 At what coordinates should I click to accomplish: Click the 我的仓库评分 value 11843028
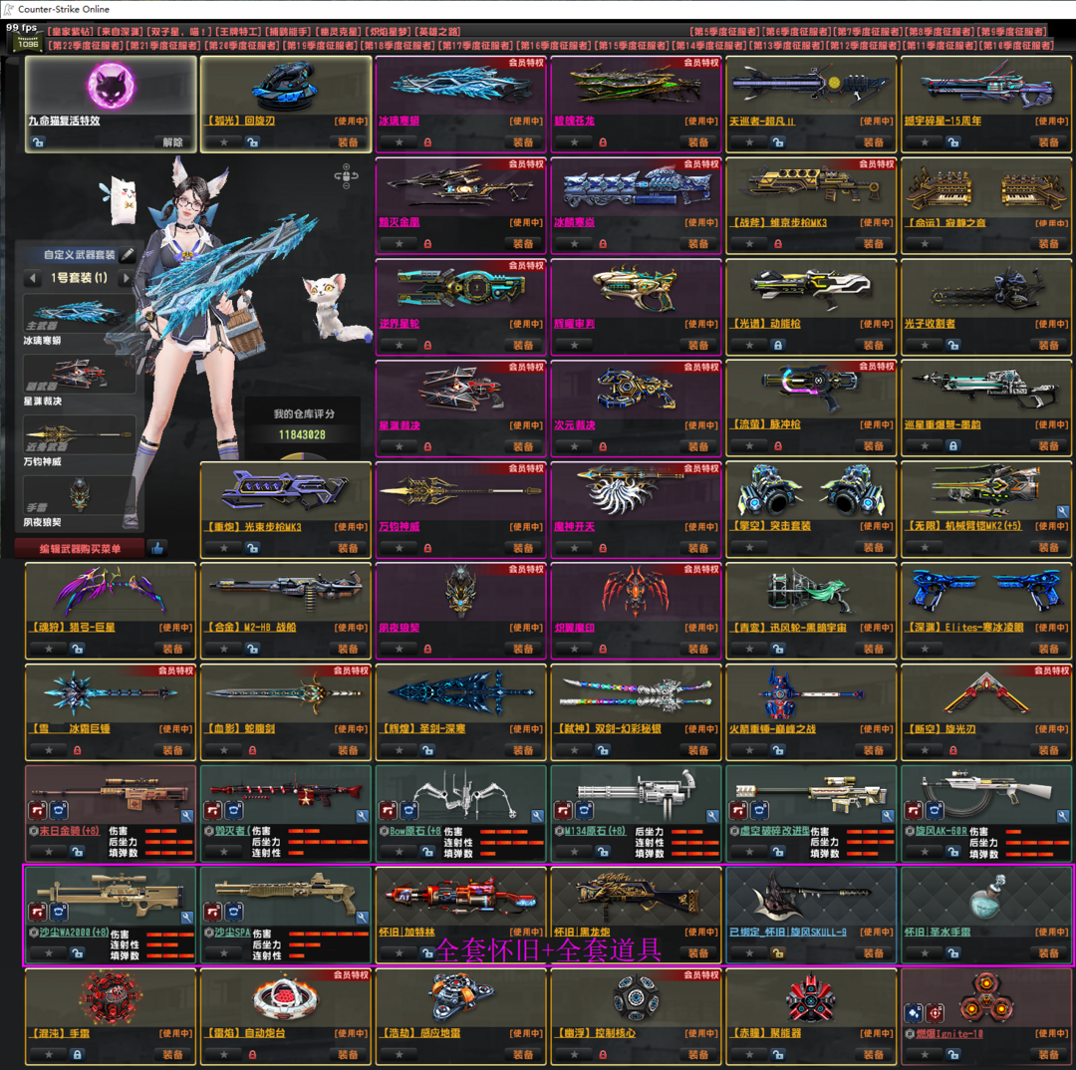coord(302,435)
